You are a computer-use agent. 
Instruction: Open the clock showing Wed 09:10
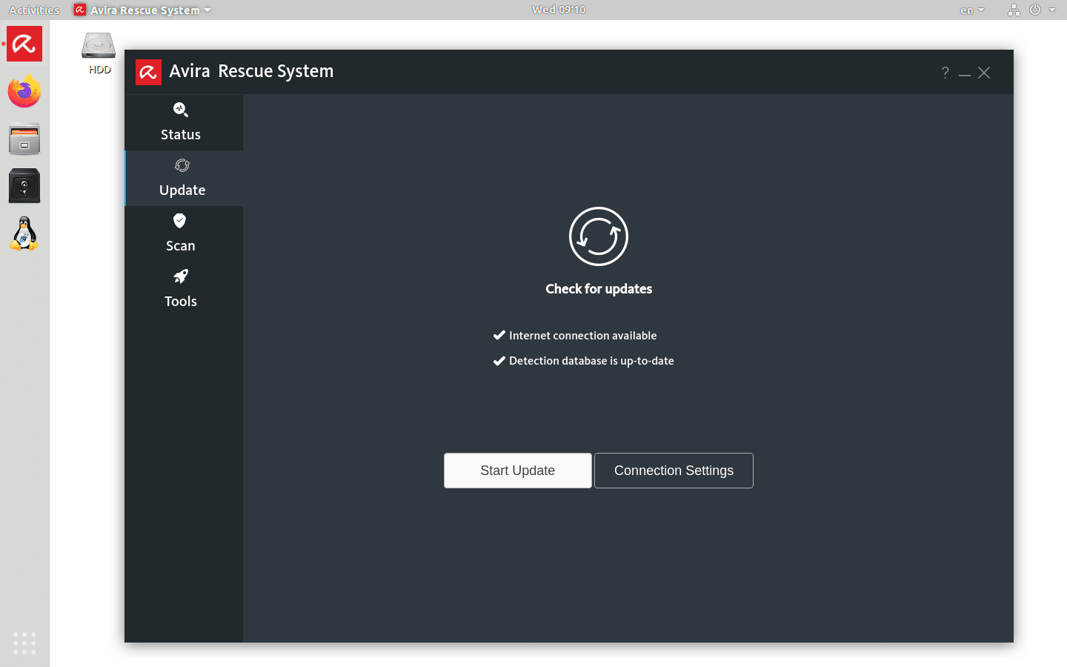(x=559, y=10)
